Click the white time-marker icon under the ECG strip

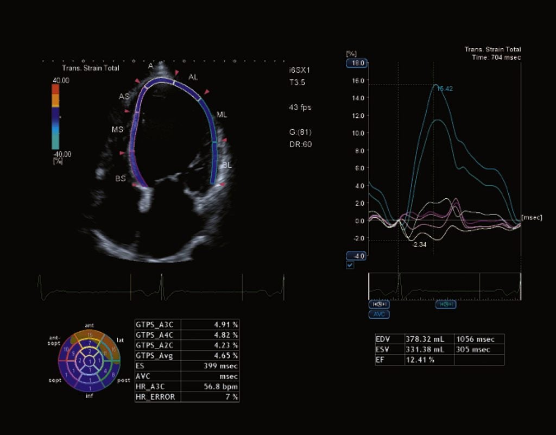pos(379,304)
